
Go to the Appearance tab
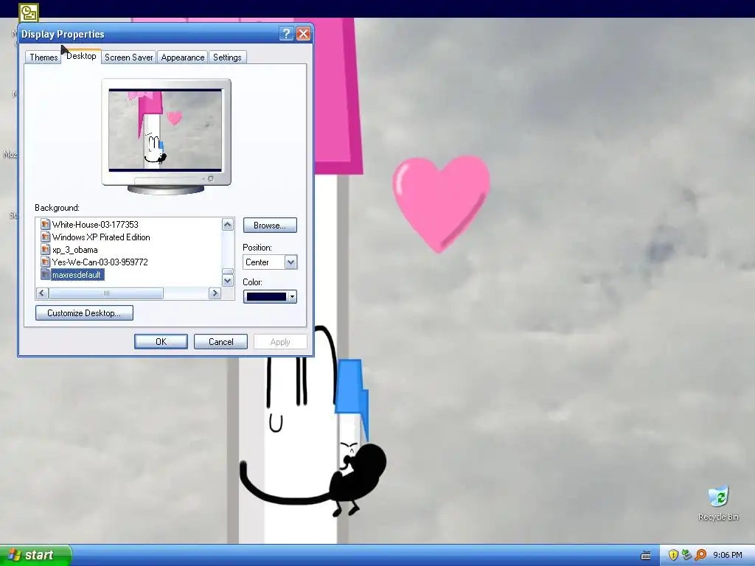tap(183, 57)
